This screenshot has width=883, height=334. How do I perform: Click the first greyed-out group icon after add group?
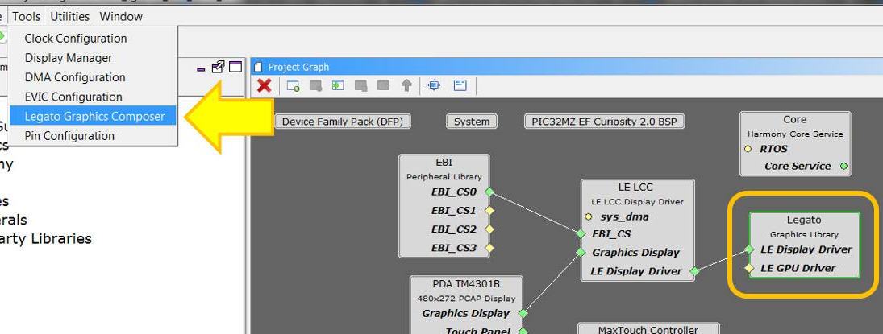[x=315, y=85]
